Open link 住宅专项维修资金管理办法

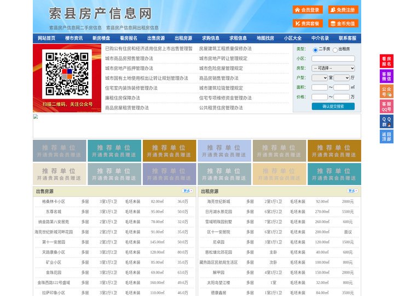[x=225, y=98]
